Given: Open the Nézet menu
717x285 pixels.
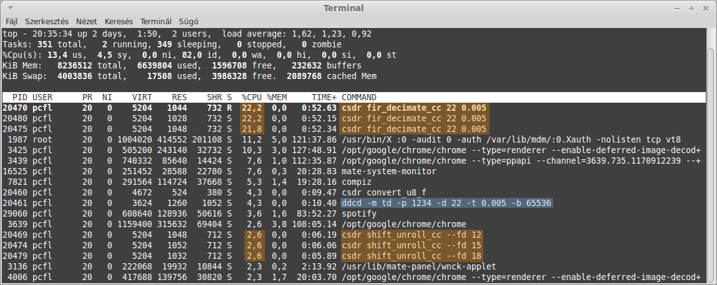Looking at the screenshot, I should coord(87,21).
